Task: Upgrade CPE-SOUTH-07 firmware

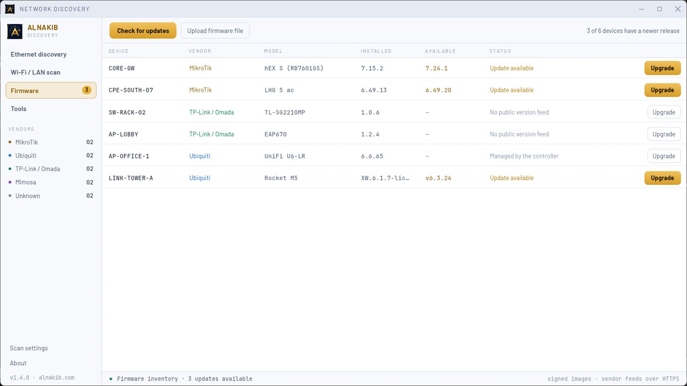Action: (662, 90)
